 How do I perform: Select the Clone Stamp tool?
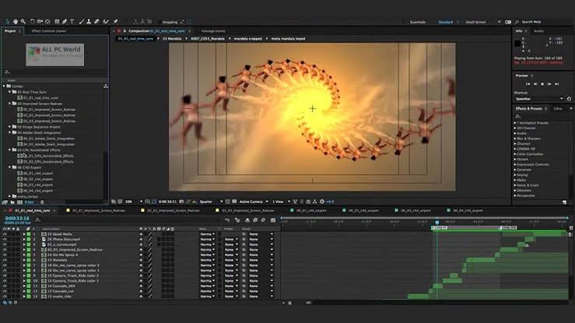89,22
